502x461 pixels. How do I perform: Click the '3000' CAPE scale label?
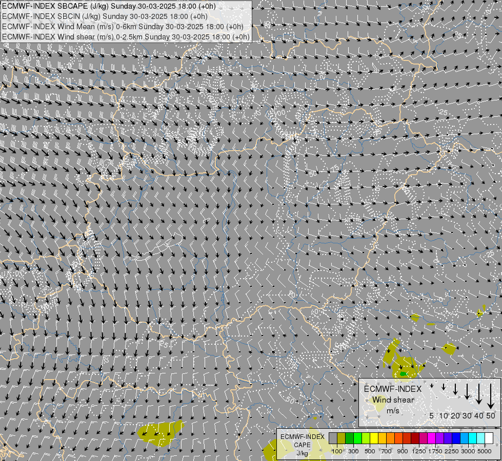468,451
